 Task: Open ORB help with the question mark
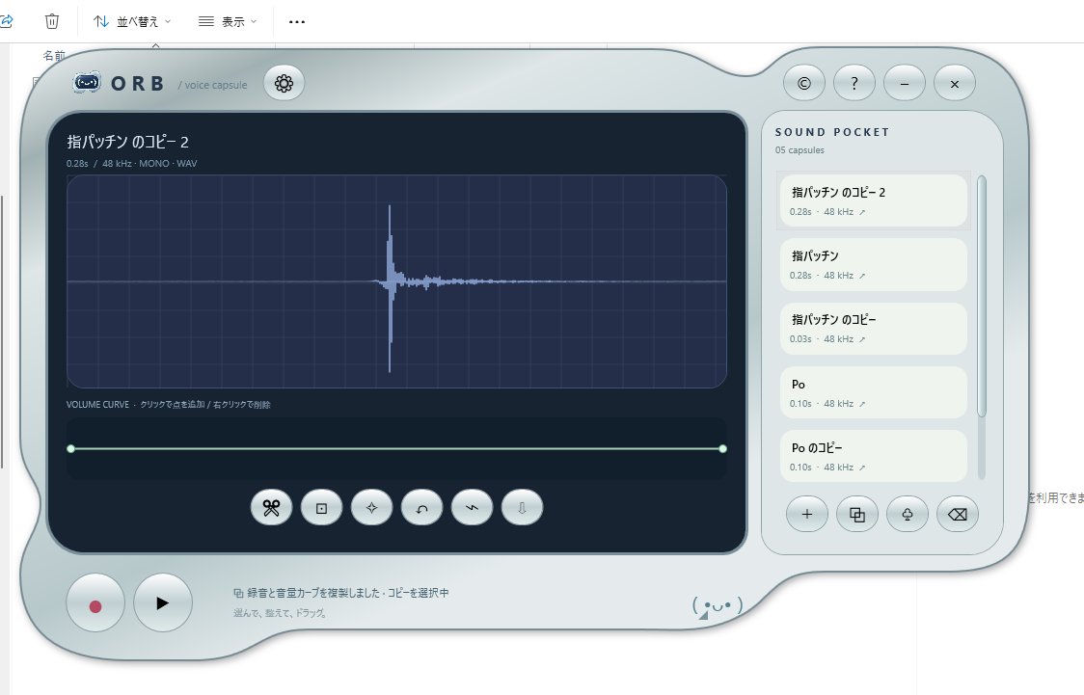(854, 84)
